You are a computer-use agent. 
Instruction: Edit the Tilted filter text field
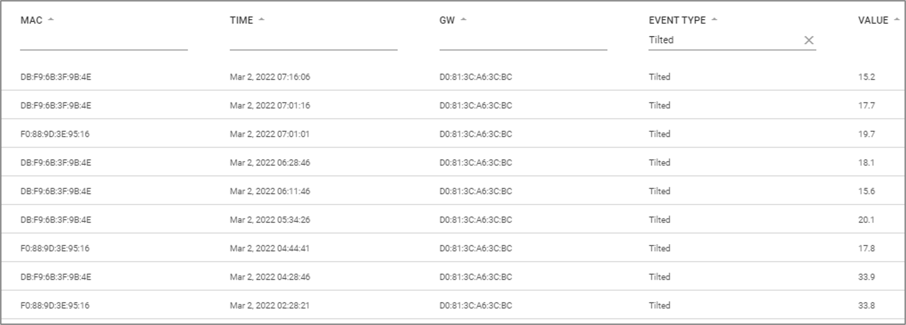(724, 40)
